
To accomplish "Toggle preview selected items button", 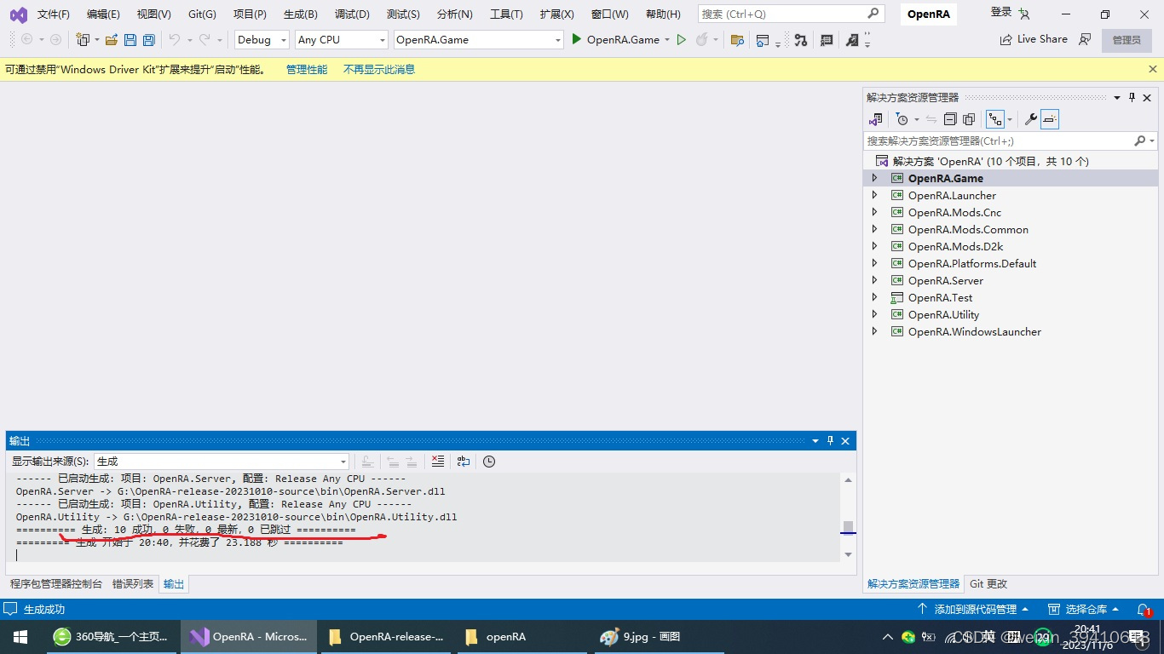I will pos(1050,119).
